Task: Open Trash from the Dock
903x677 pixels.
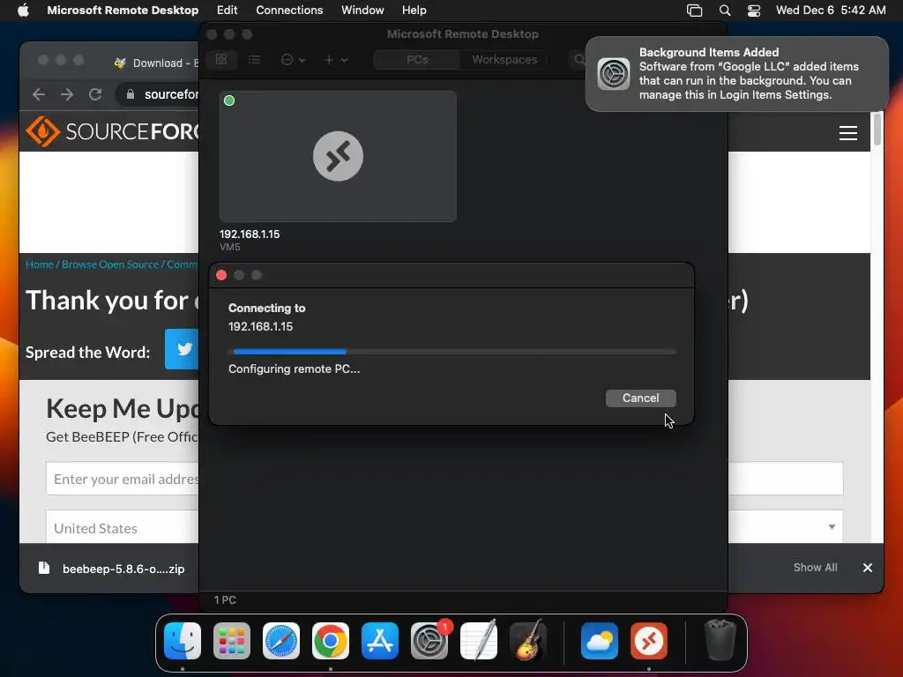Action: [720, 641]
